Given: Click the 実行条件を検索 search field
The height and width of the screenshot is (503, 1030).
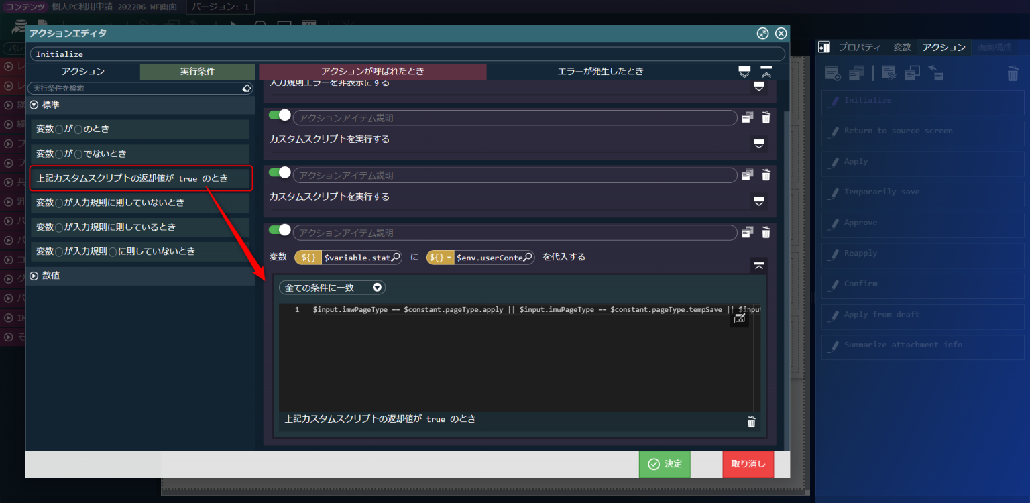Looking at the screenshot, I should coord(134,89).
